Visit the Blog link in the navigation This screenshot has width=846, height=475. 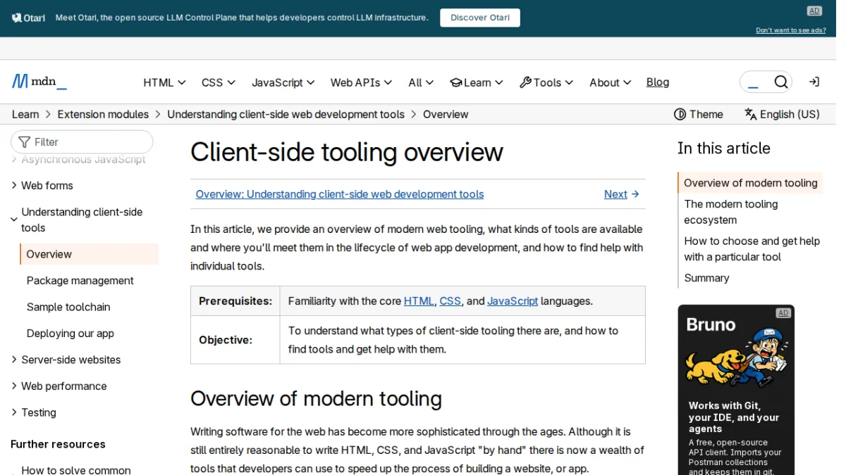click(x=658, y=82)
